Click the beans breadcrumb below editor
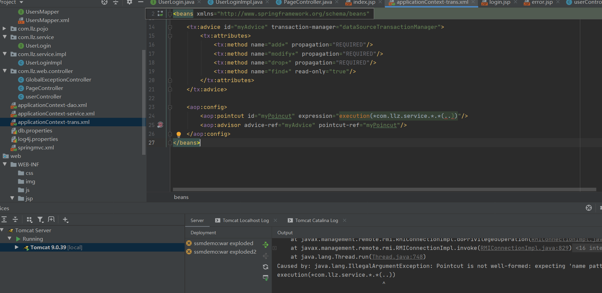The width and height of the screenshot is (602, 293). tap(181, 197)
